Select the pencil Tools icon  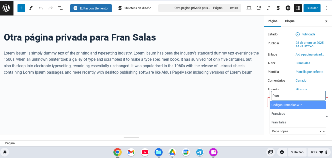(x=31, y=8)
